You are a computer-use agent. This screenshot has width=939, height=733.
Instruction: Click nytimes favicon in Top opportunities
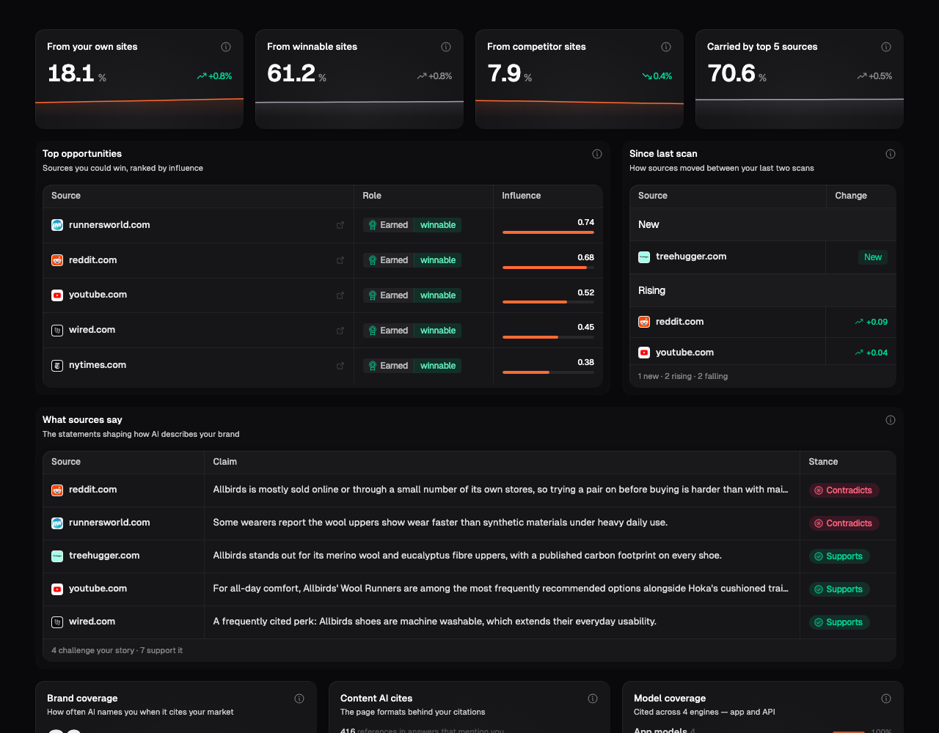point(57,365)
